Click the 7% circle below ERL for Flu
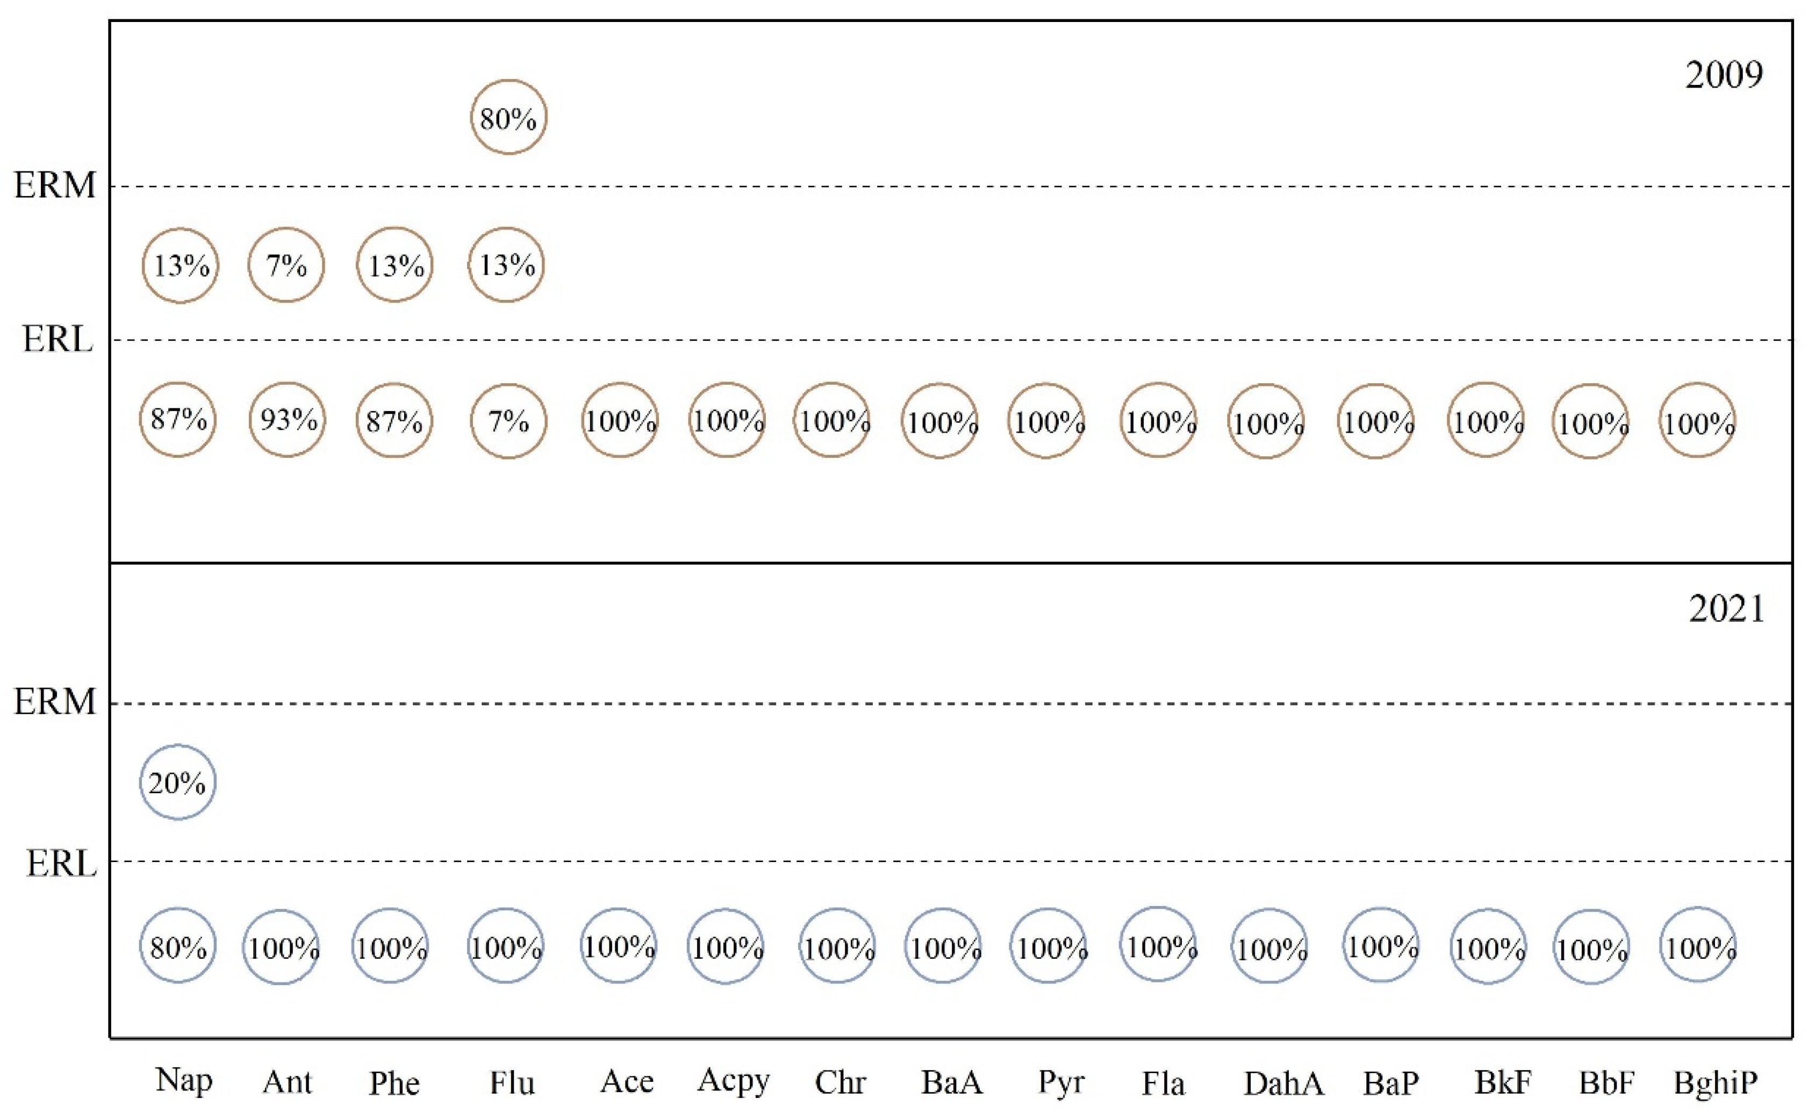The width and height of the screenshot is (1808, 1113). click(508, 421)
